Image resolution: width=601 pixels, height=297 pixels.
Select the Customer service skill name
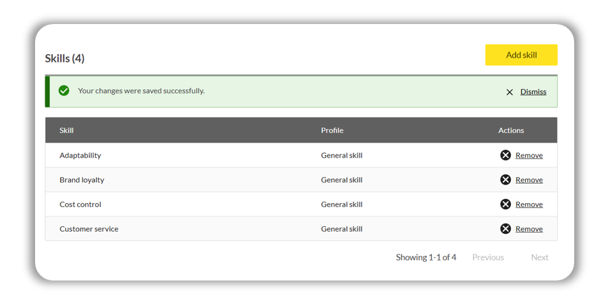89,229
